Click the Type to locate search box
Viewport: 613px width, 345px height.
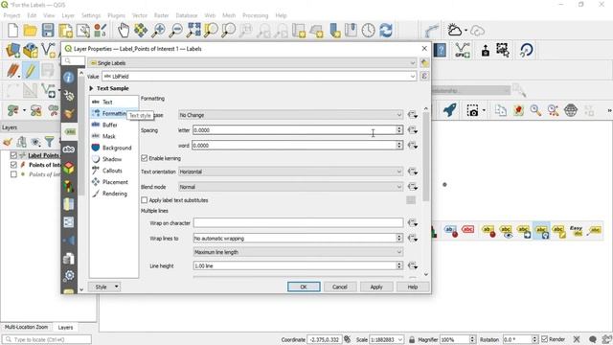coord(47,339)
